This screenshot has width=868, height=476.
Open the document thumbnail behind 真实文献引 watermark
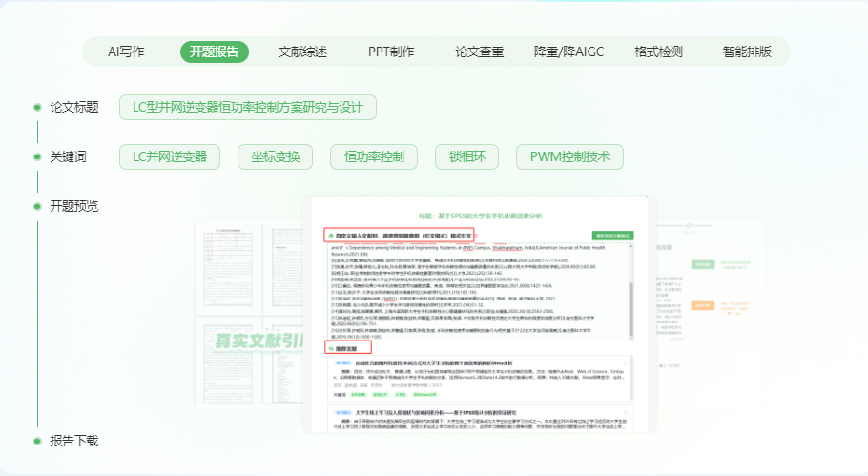(248, 305)
